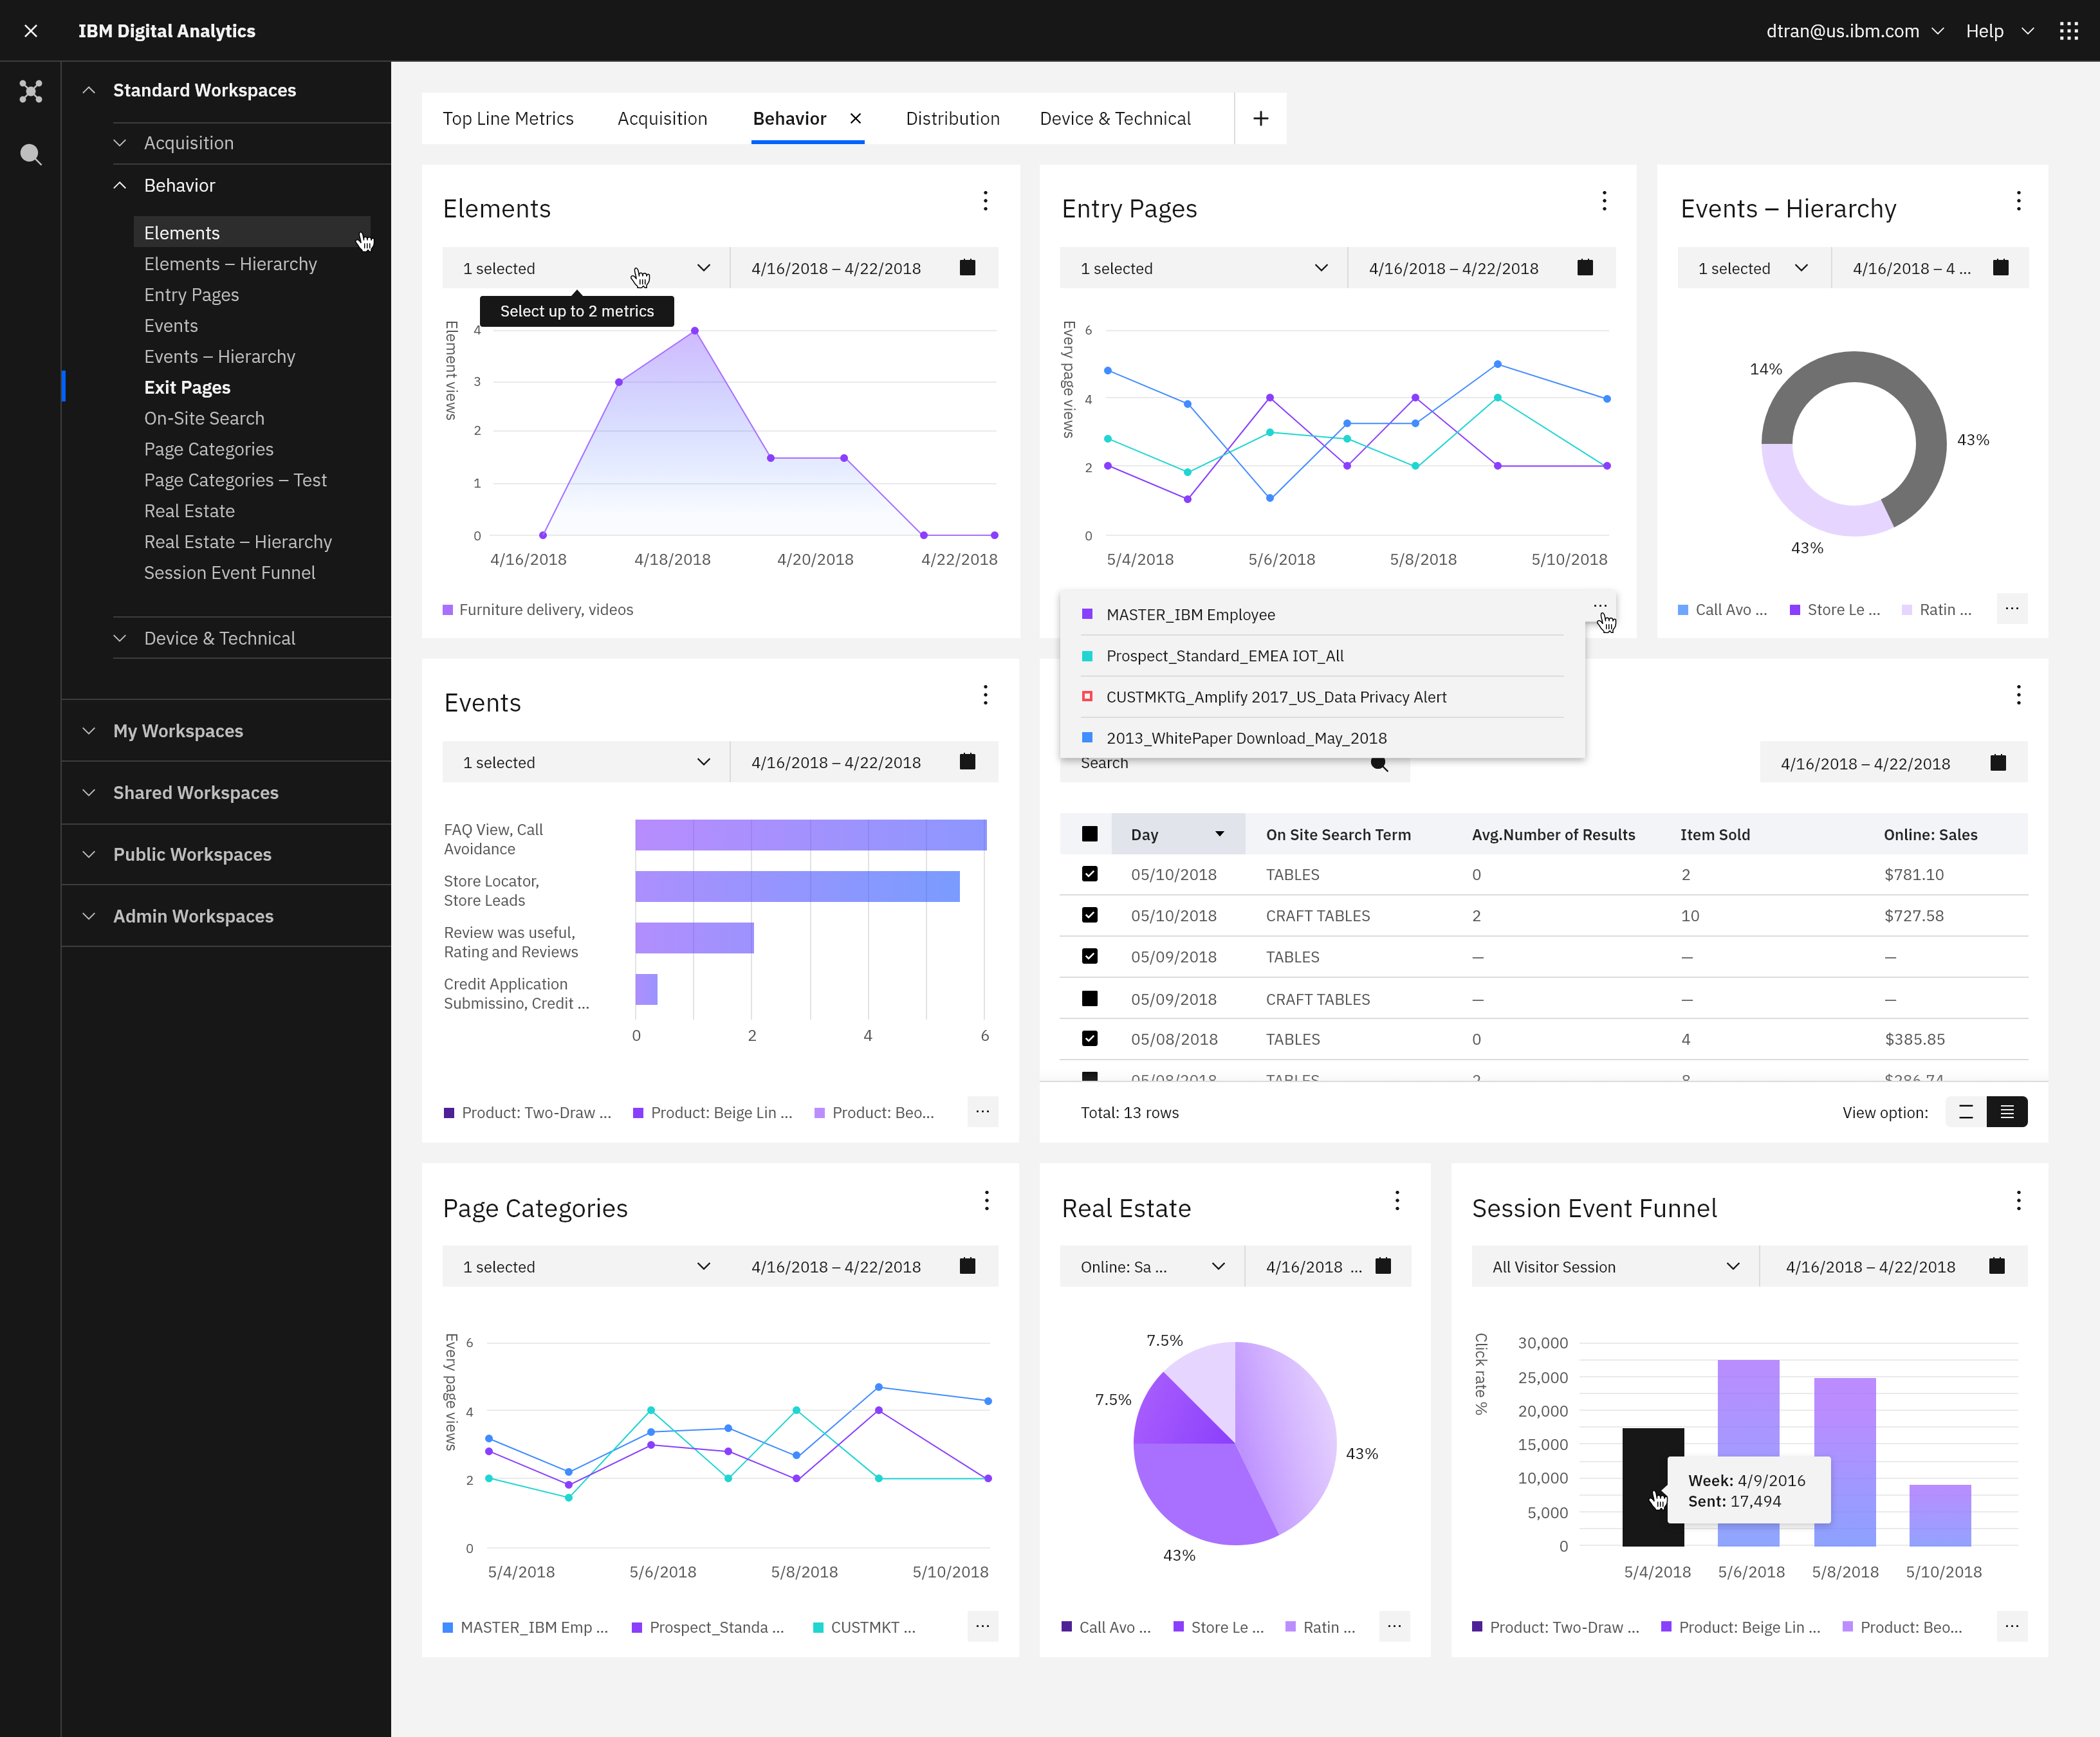Open the Entry Pages card overflow menu

pos(1604,201)
